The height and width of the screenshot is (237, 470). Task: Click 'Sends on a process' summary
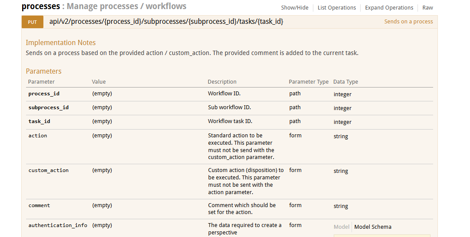click(408, 22)
